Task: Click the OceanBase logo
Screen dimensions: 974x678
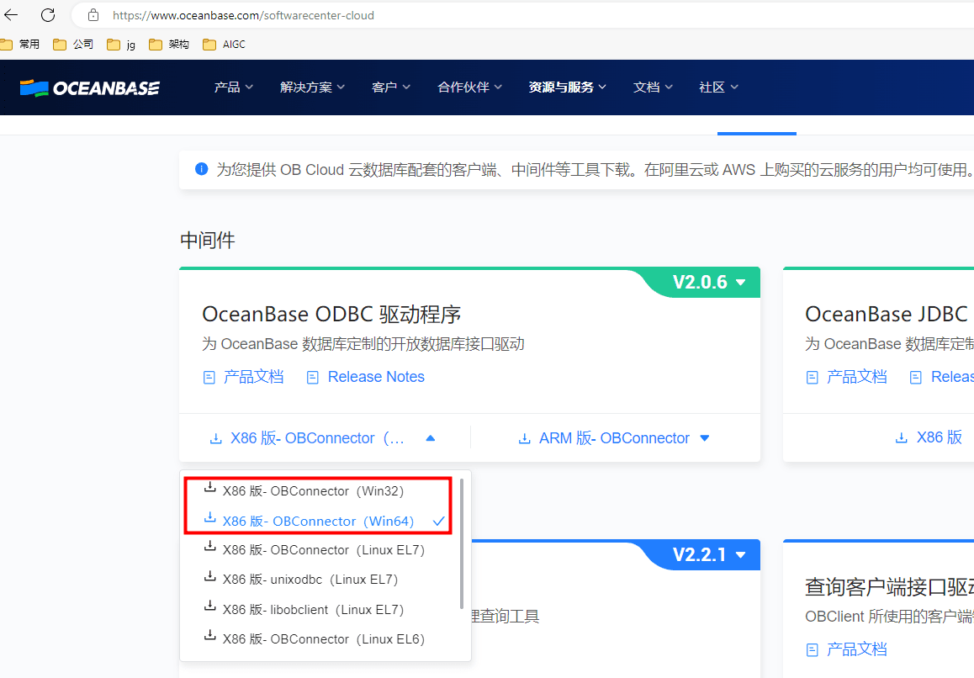Action: pyautogui.click(x=89, y=88)
